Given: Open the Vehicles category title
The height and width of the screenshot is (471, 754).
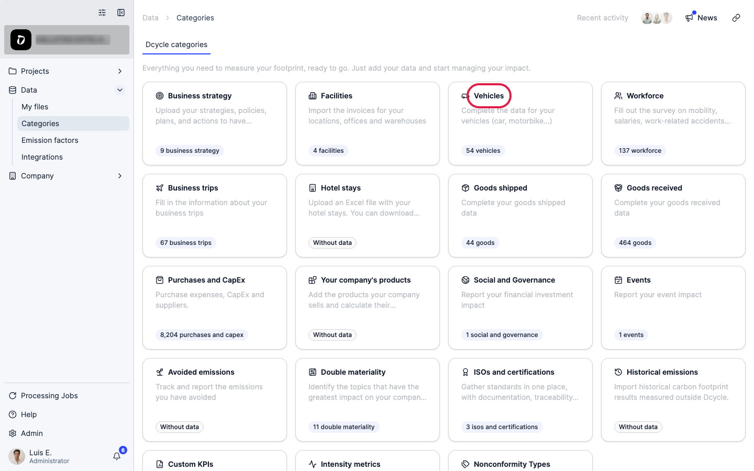Looking at the screenshot, I should pyautogui.click(x=489, y=96).
